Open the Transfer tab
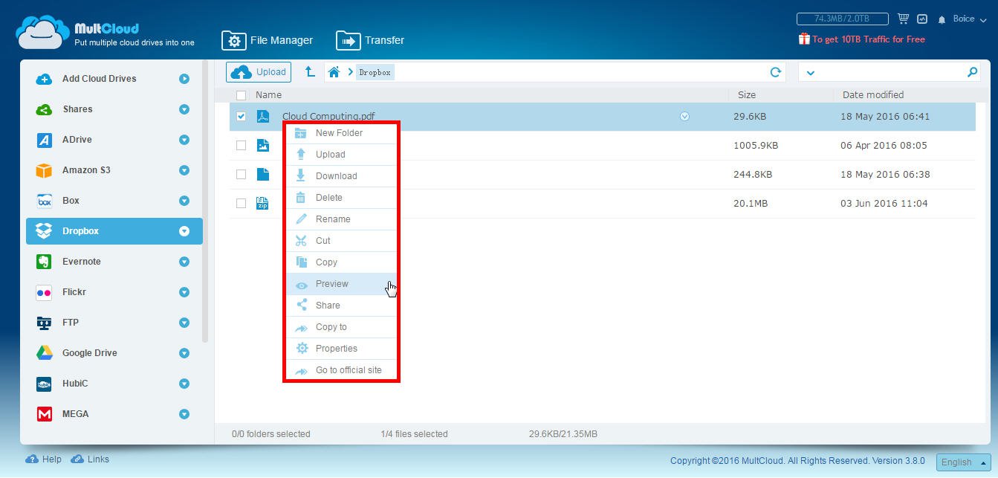 click(x=370, y=40)
